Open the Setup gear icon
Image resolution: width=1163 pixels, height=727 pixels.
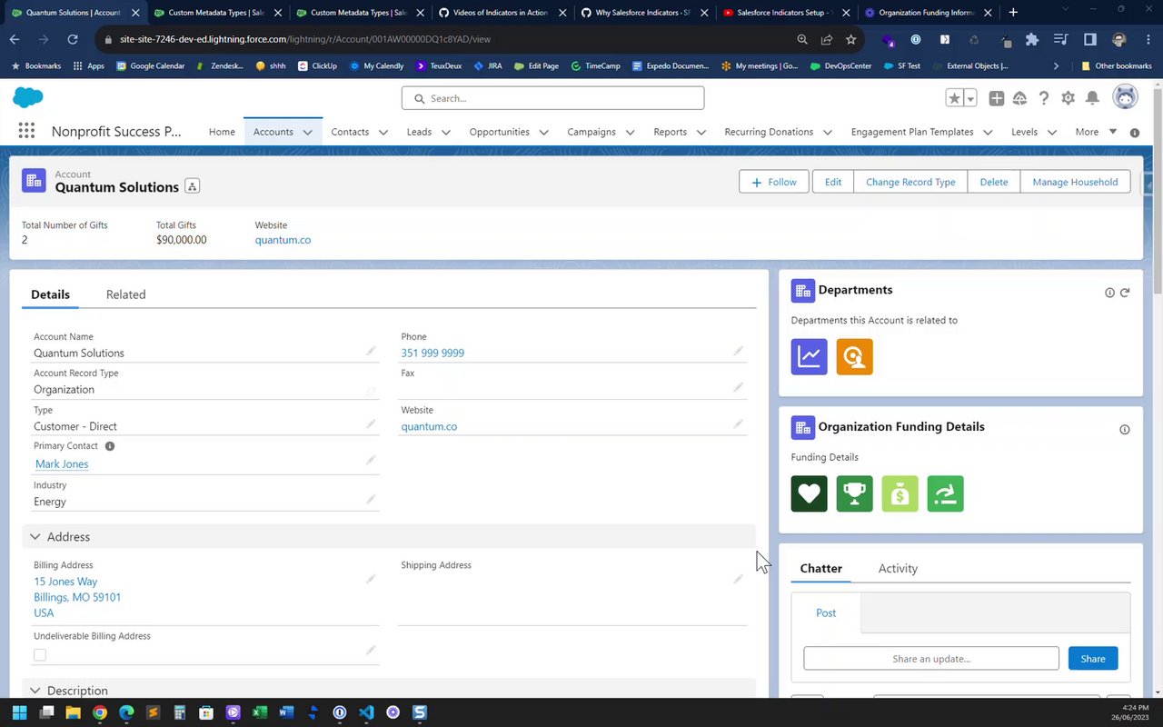tap(1069, 98)
